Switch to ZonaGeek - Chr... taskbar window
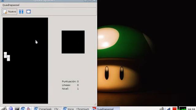The image size is (196, 110). (48, 108)
